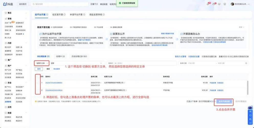Collapse the 营销 sidebar section chevron

coord(26,19)
